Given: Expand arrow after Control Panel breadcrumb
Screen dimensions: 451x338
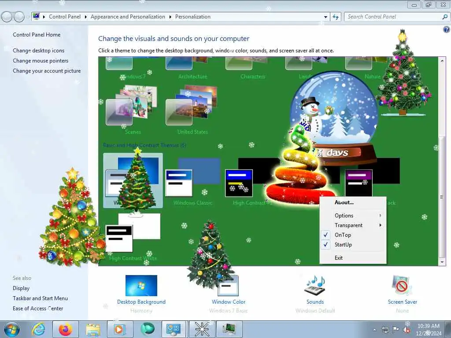Looking at the screenshot, I should [x=86, y=17].
